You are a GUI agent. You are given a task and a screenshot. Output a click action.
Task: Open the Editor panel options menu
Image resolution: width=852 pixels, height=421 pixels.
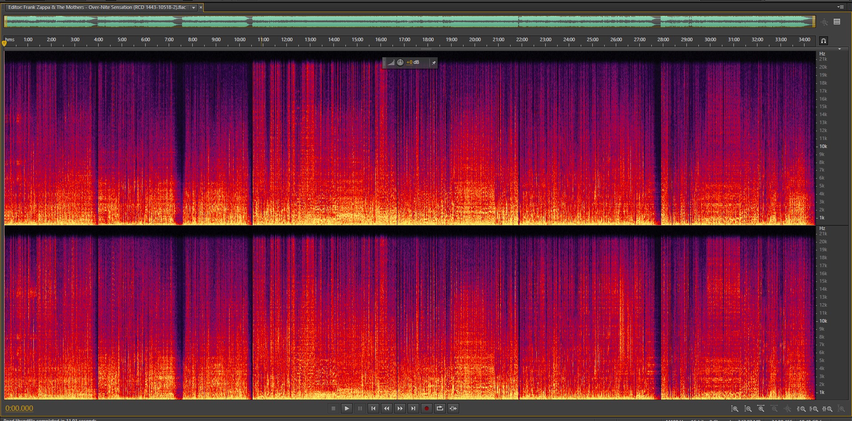[840, 7]
